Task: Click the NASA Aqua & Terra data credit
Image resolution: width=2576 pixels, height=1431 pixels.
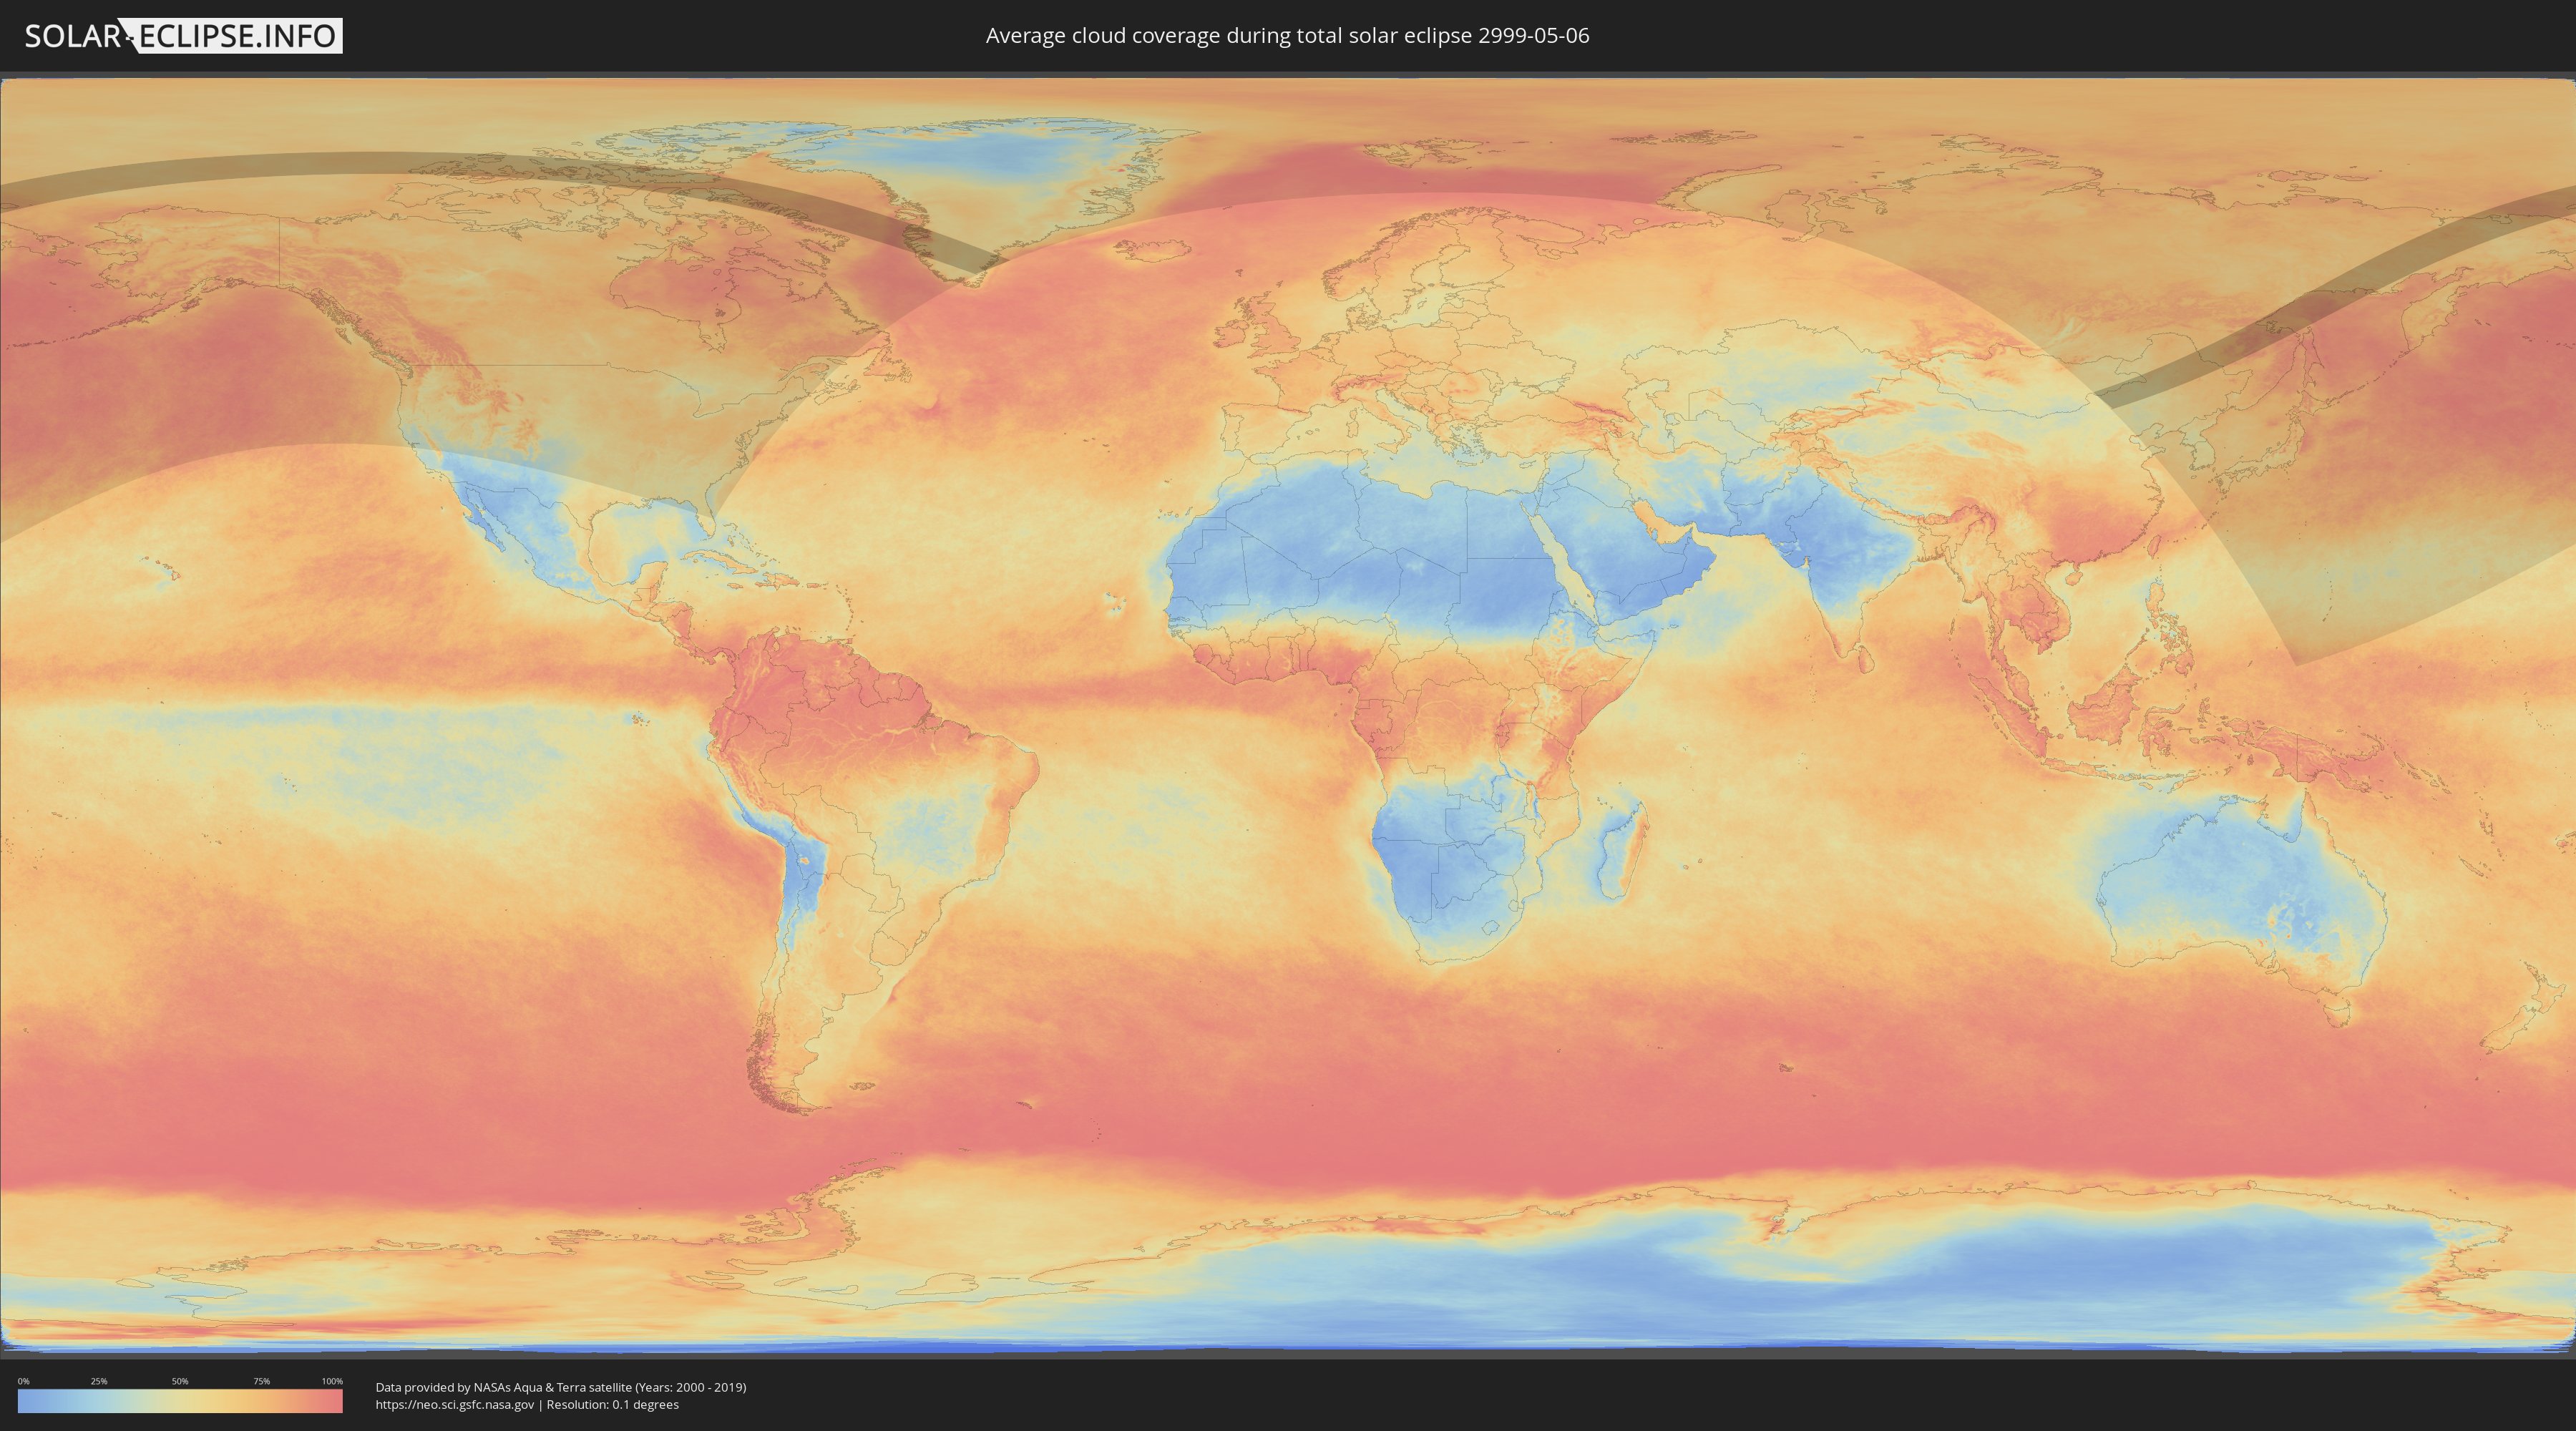Action: click(560, 1387)
